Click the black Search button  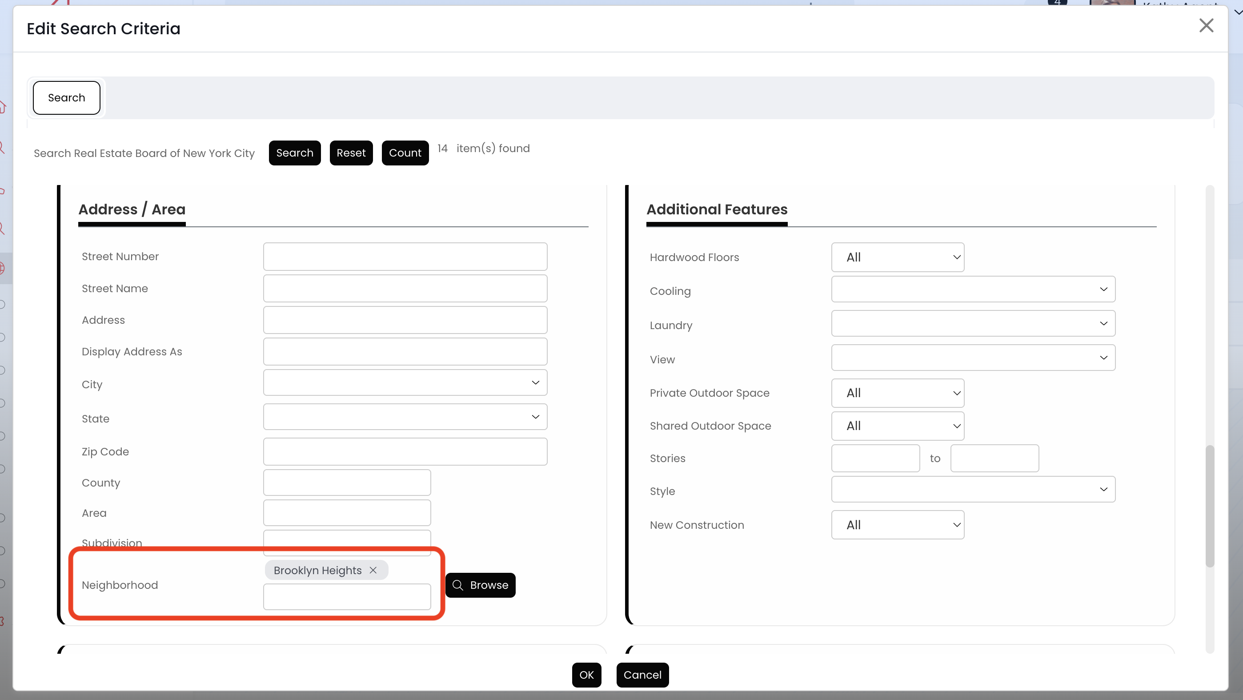pyautogui.click(x=294, y=153)
